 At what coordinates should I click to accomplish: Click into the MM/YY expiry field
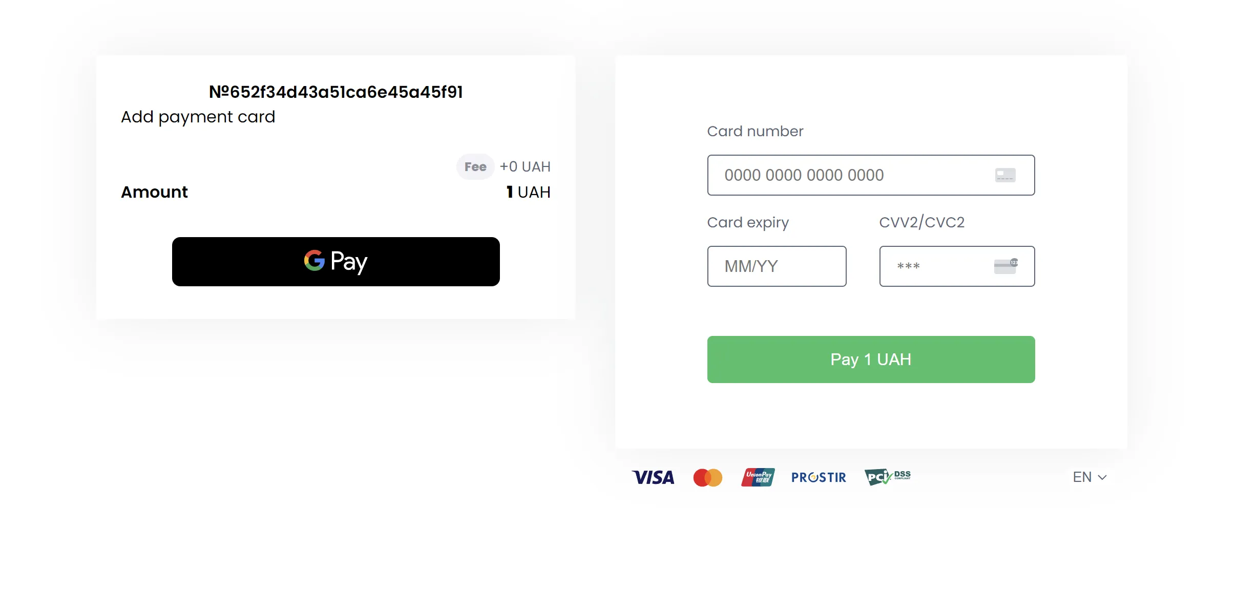coord(777,266)
